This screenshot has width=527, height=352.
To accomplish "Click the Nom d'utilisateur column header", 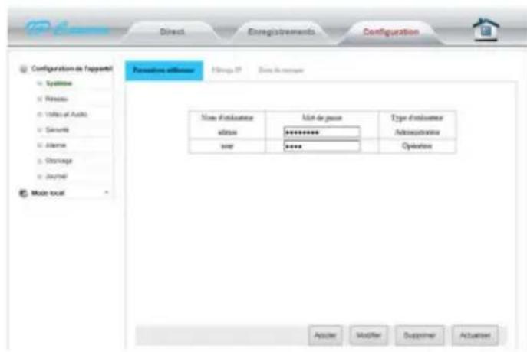I will click(x=228, y=118).
